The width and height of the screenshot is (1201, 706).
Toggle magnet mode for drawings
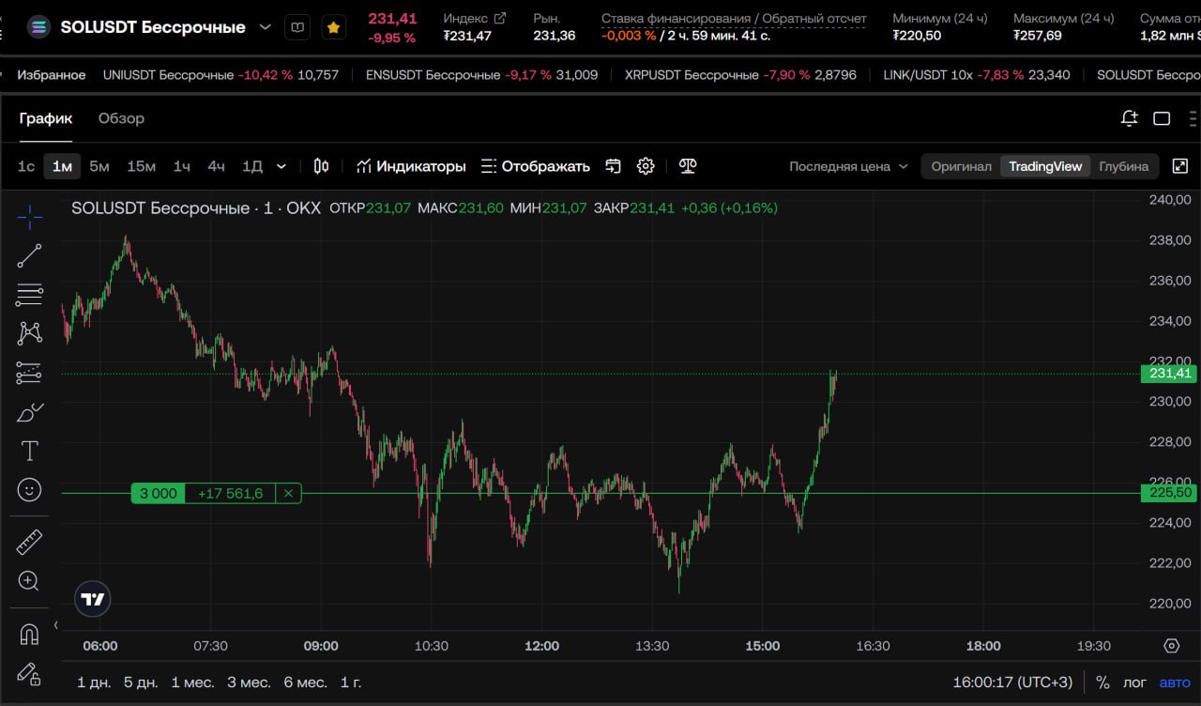[x=29, y=635]
